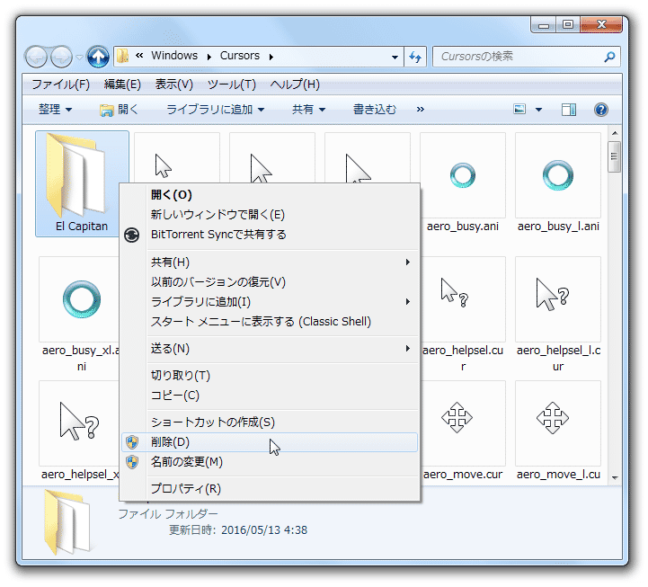This screenshot has height=587, width=648.
Task: Click Windows in the breadcrumb path
Action: click(x=174, y=56)
